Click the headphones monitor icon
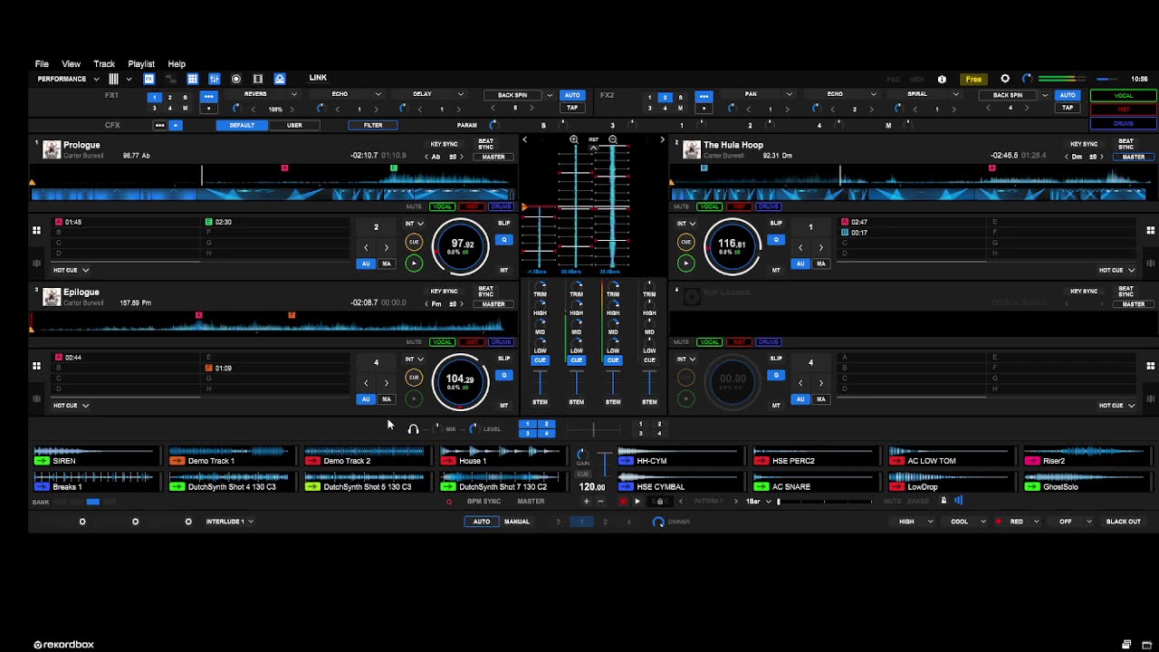Viewport: 1159px width, 652px height. click(x=413, y=429)
